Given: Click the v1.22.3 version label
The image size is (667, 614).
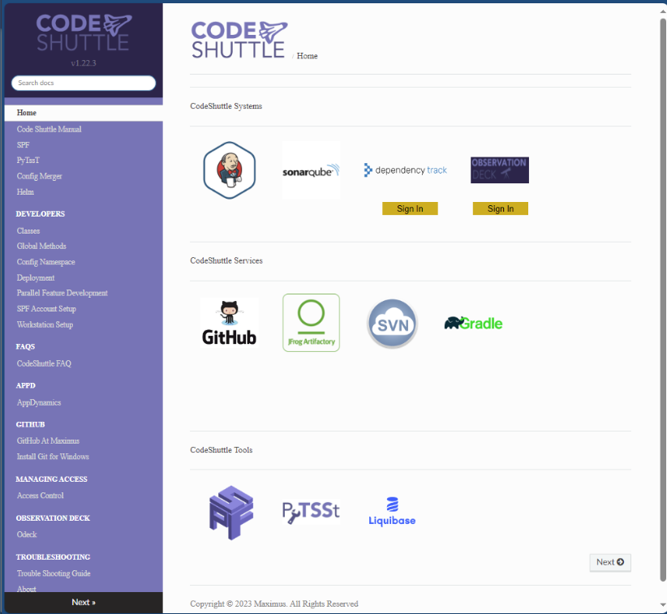Looking at the screenshot, I should [84, 63].
